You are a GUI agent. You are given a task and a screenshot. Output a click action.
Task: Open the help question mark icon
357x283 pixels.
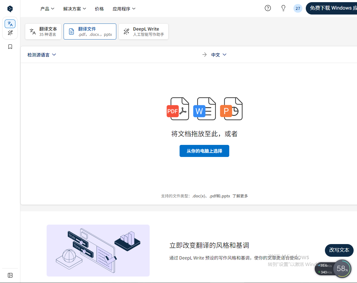268,8
